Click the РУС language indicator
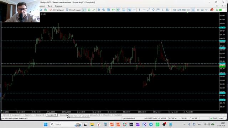 (x=199, y=124)
